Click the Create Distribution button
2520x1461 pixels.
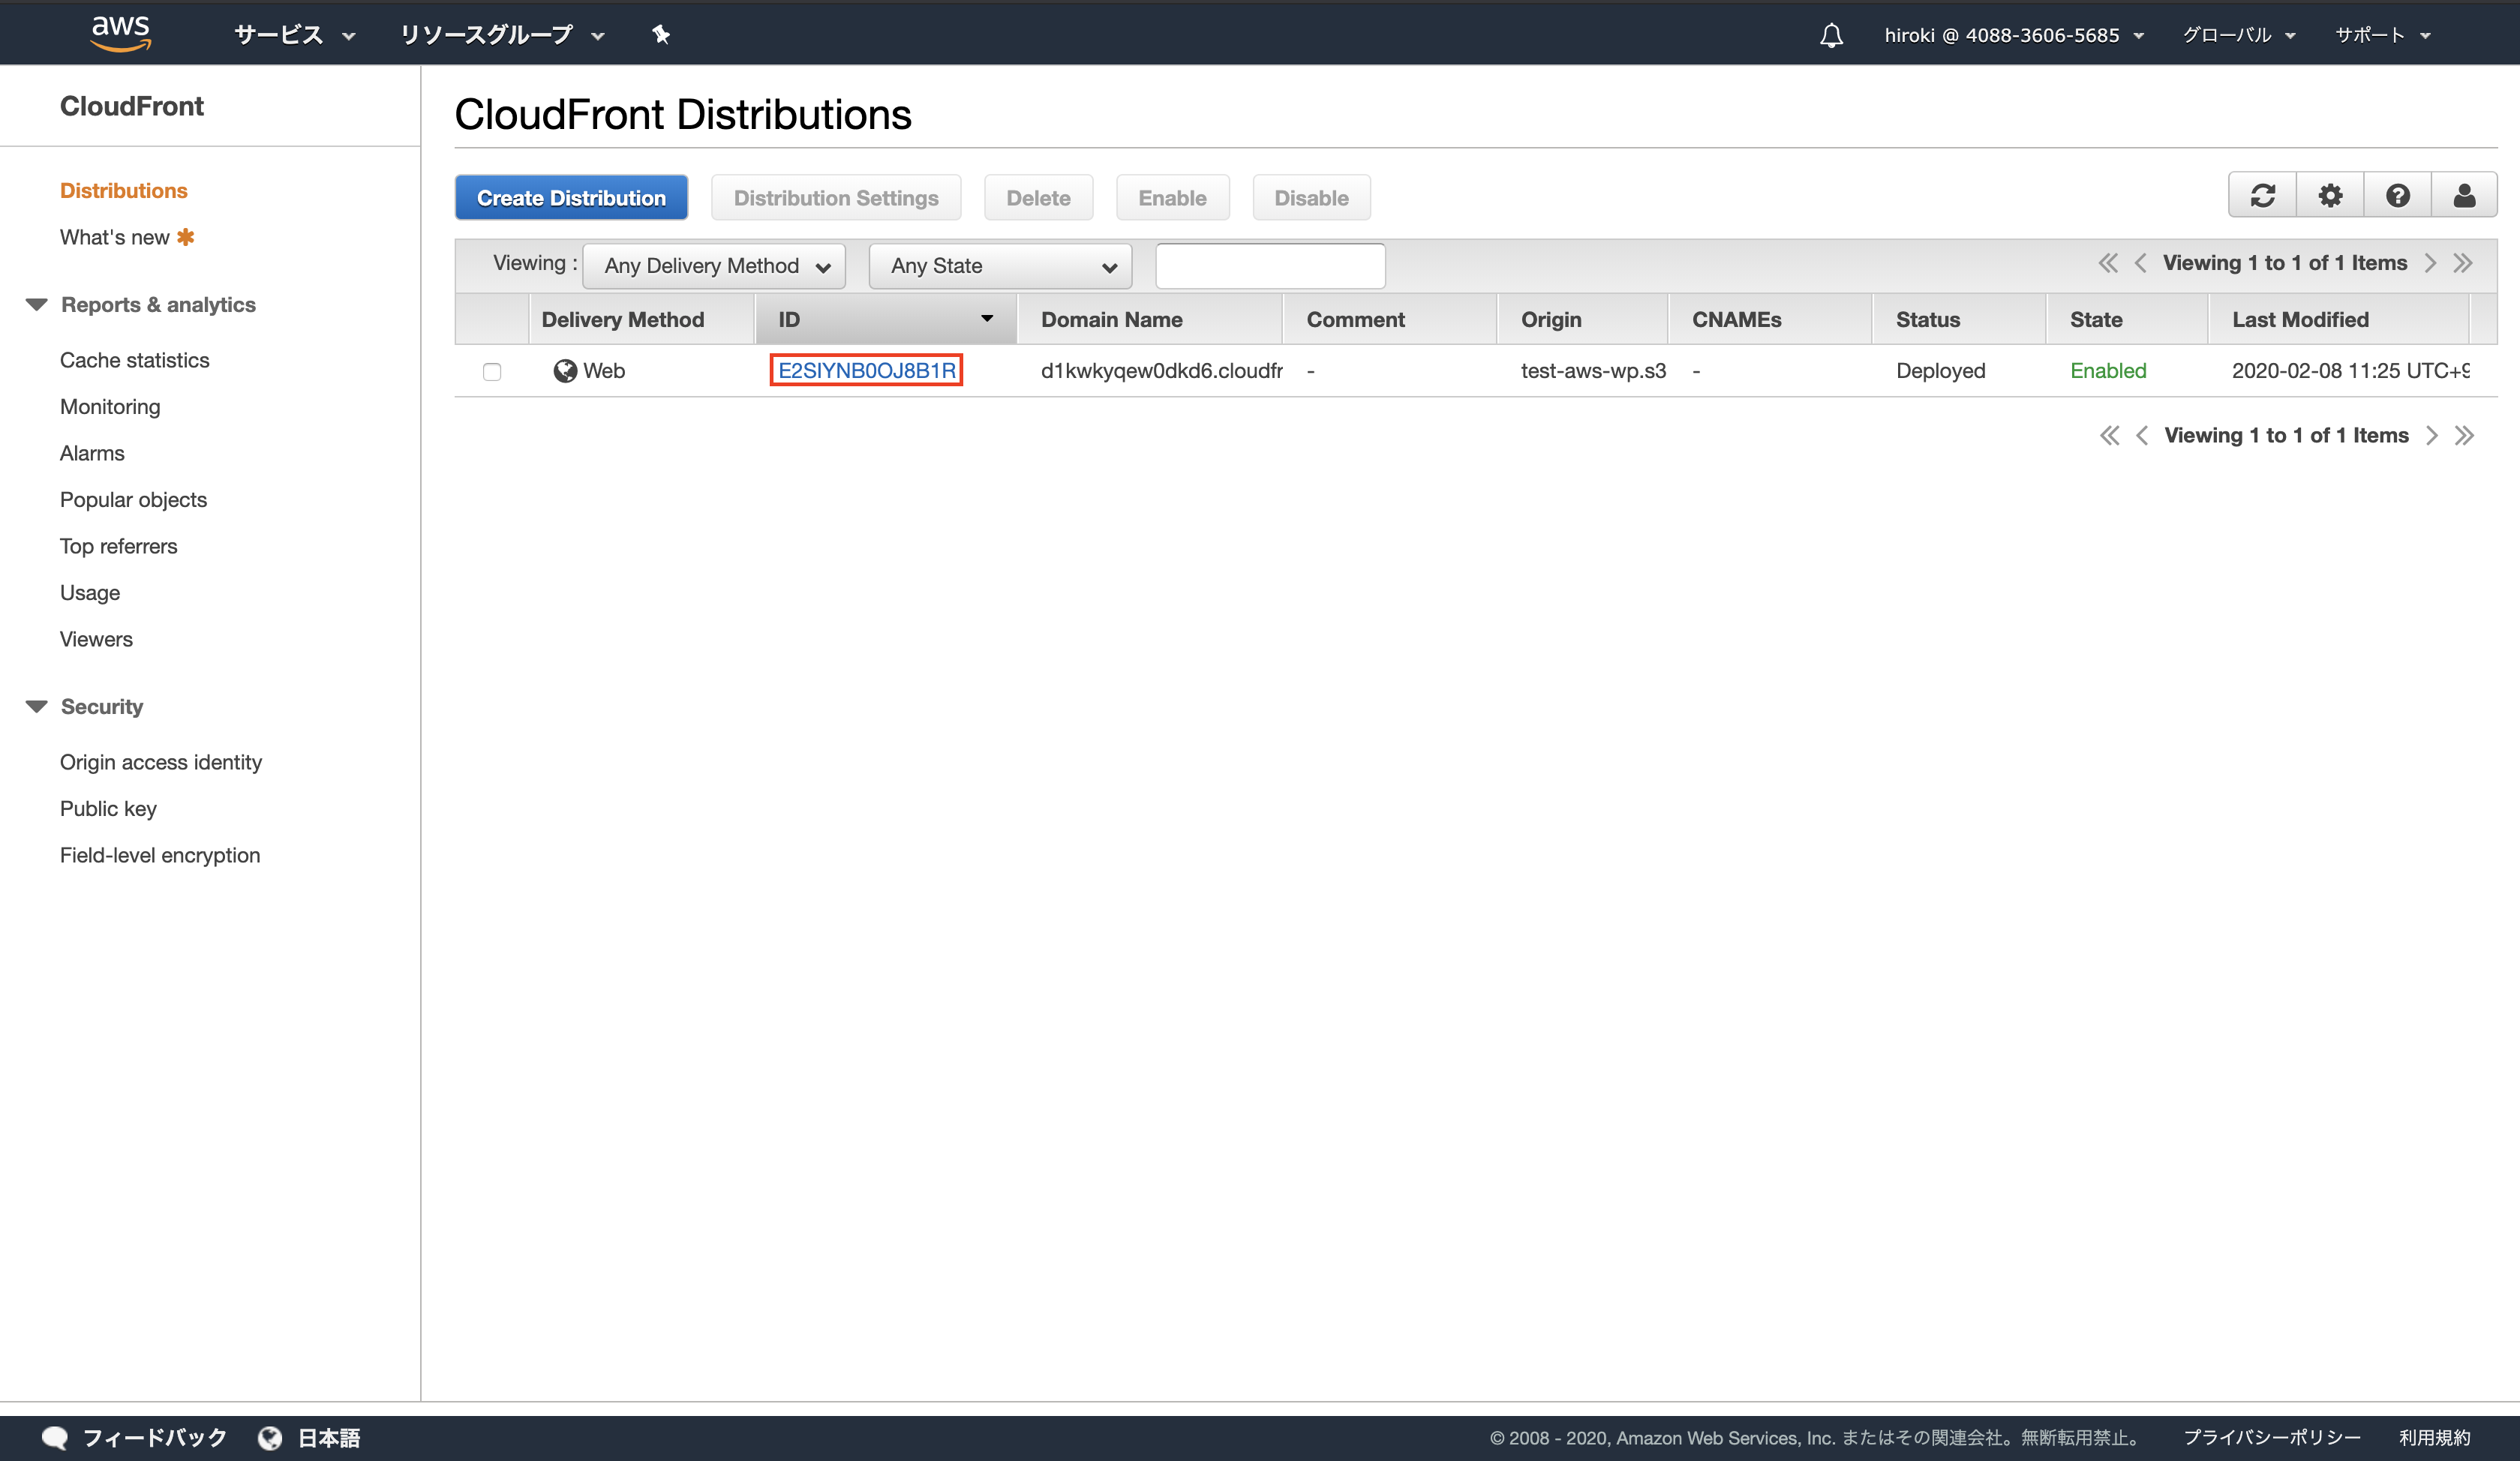(571, 198)
